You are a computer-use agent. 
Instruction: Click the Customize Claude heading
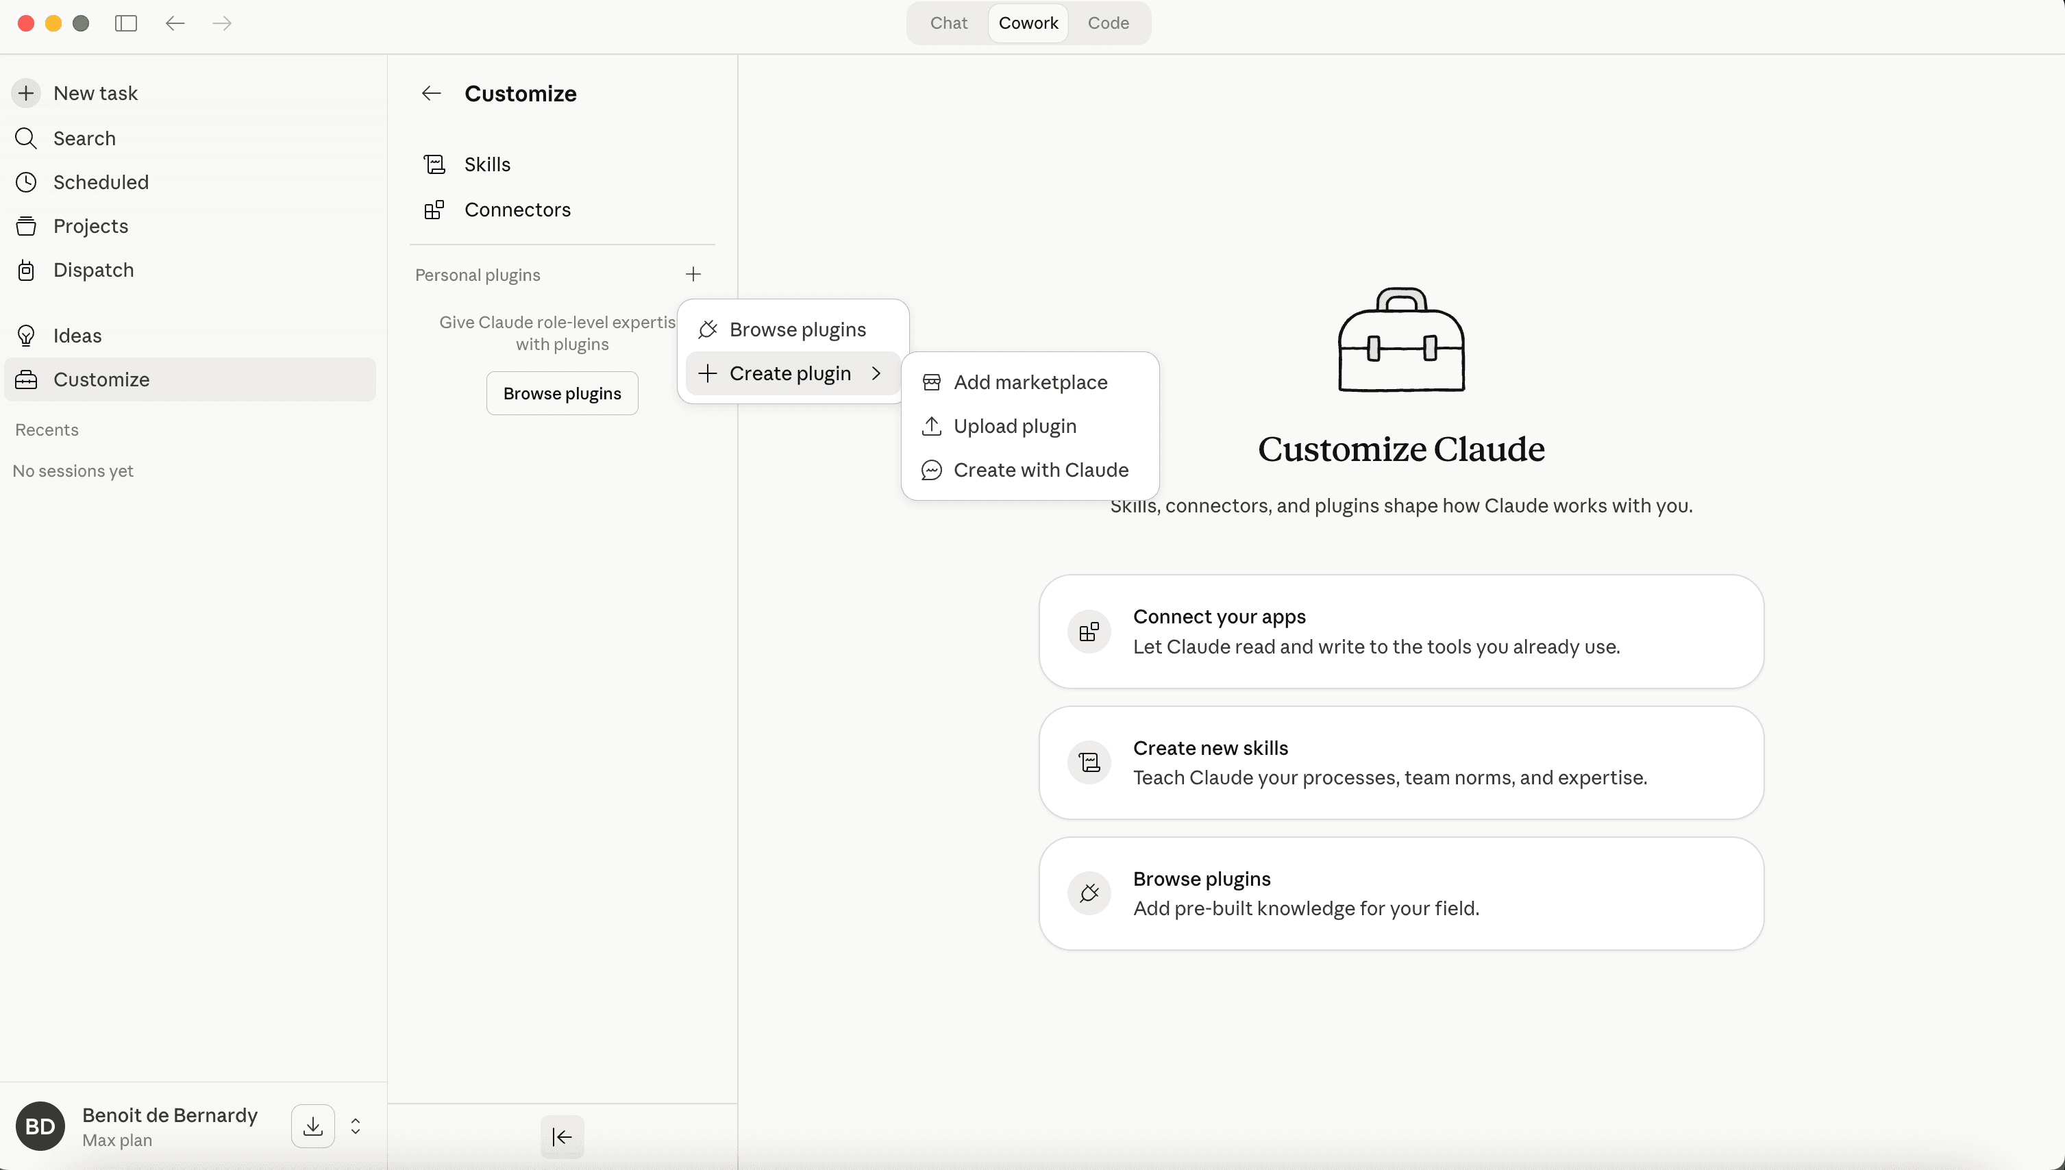click(x=1401, y=449)
